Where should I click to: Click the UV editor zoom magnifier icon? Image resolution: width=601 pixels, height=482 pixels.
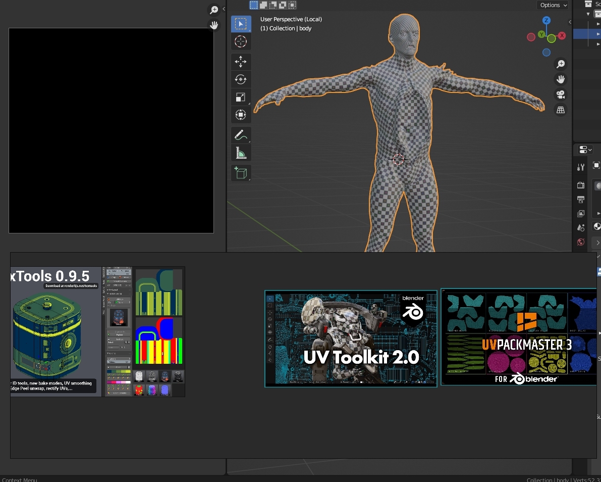click(214, 10)
